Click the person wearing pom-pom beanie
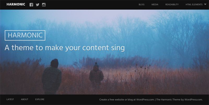The image size is (209, 105). click(x=96, y=74)
